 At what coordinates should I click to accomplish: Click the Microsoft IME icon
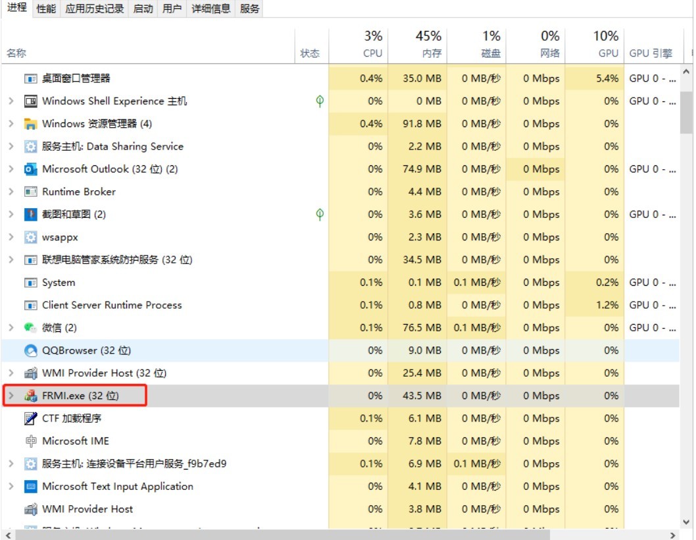pyautogui.click(x=30, y=441)
